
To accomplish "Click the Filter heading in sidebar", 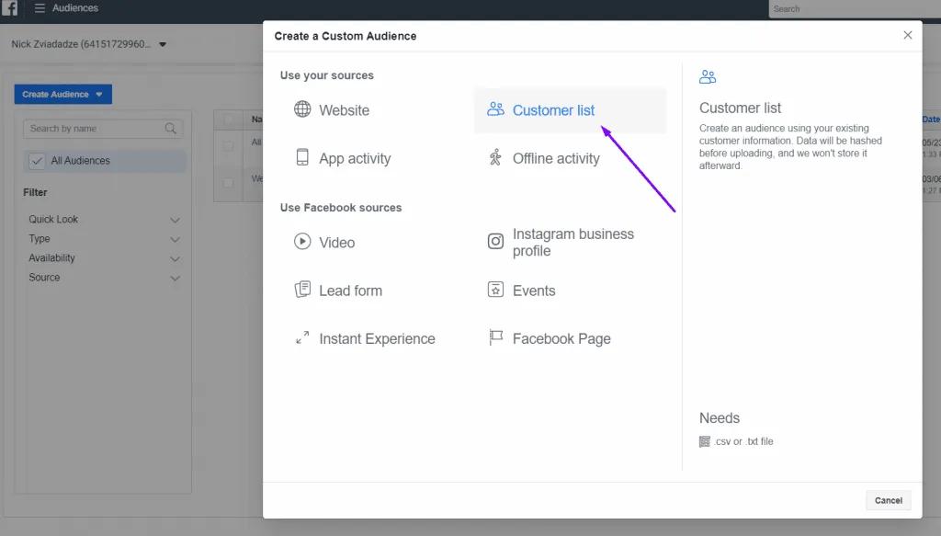I will click(x=35, y=192).
